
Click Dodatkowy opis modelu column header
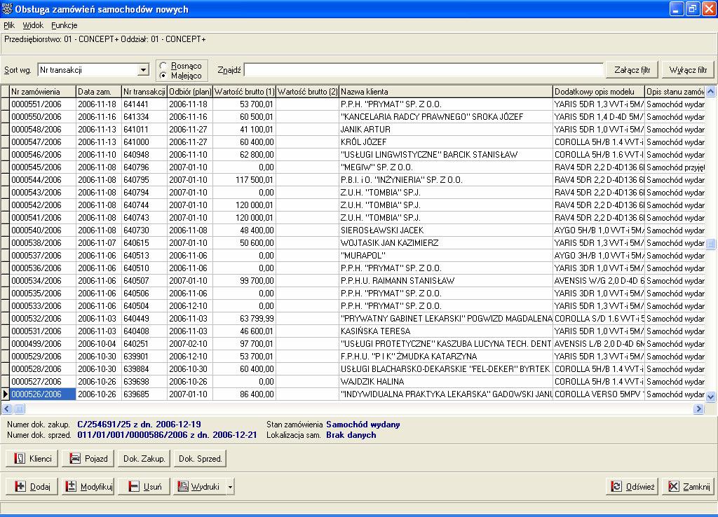(x=599, y=92)
